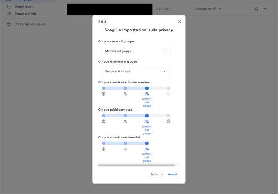This screenshot has width=278, height=194.
Task: Click the leave group icon in the row
Action: pos(256,9)
